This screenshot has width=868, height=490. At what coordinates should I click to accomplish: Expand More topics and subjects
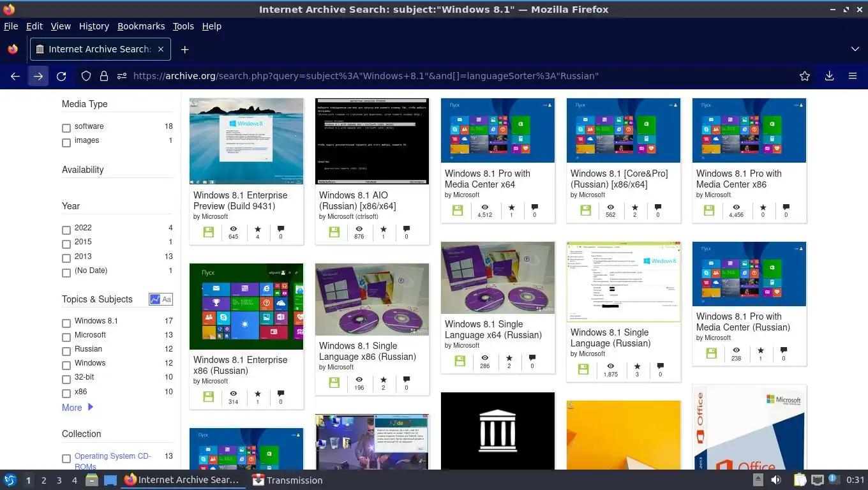(77, 407)
